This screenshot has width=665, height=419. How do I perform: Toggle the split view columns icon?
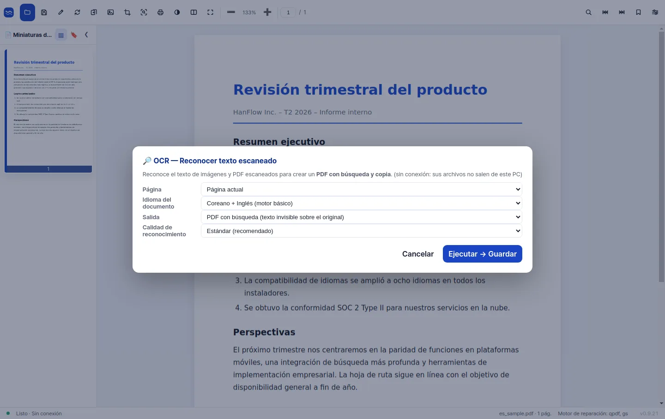pos(194,12)
